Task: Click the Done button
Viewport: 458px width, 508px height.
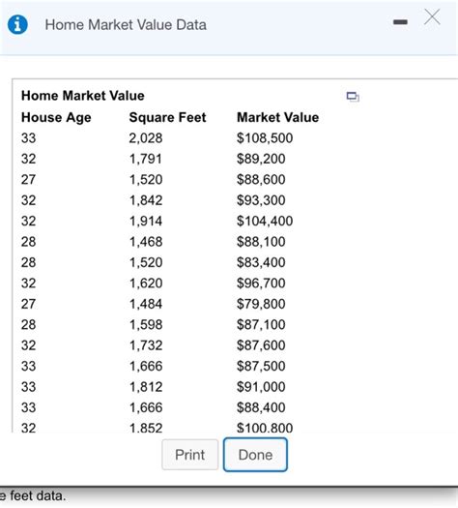Action: 255,455
